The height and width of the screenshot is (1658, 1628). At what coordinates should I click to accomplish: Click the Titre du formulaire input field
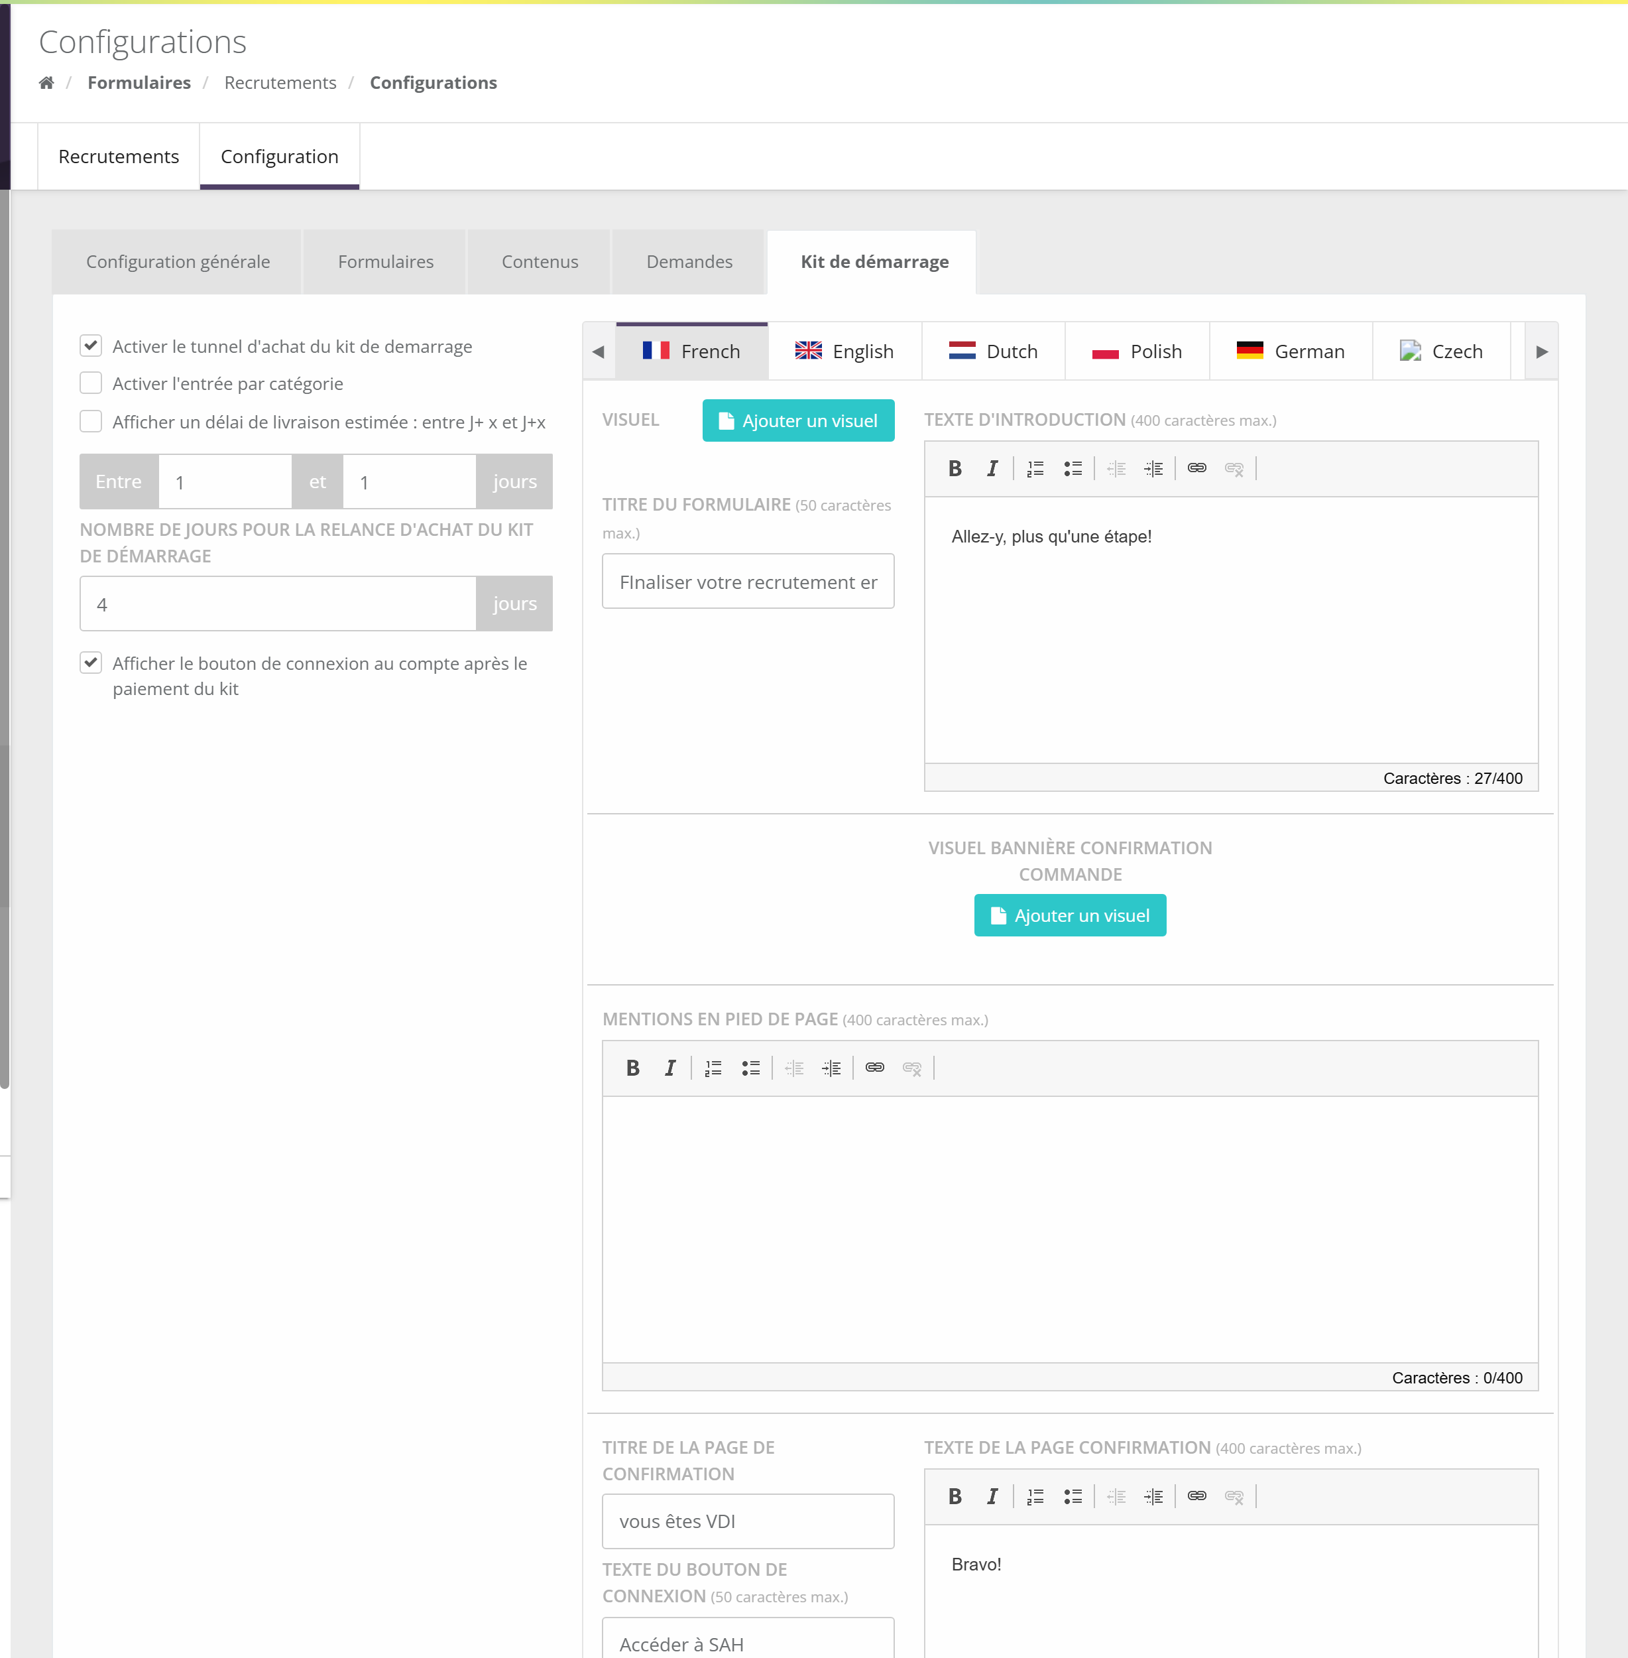(748, 582)
